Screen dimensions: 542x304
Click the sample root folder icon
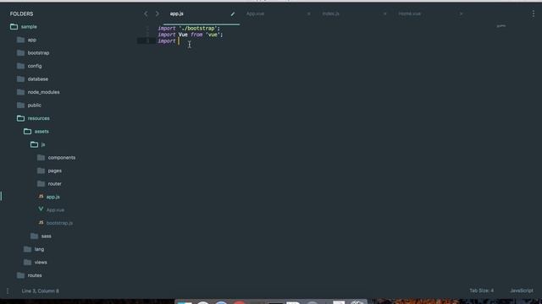[x=14, y=26]
